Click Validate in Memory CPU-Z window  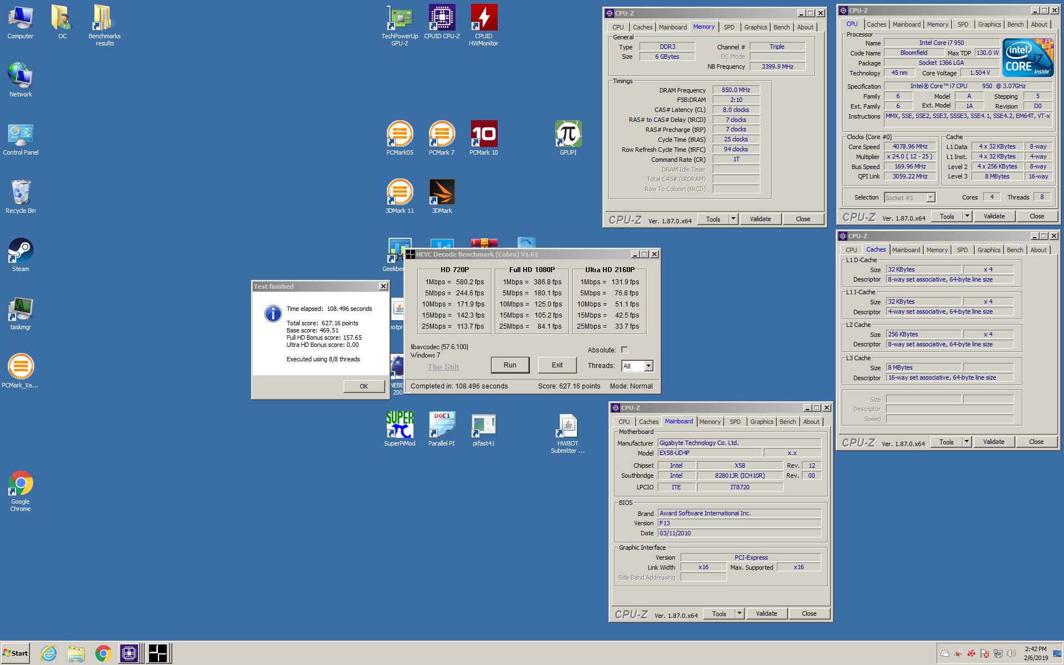pos(760,219)
